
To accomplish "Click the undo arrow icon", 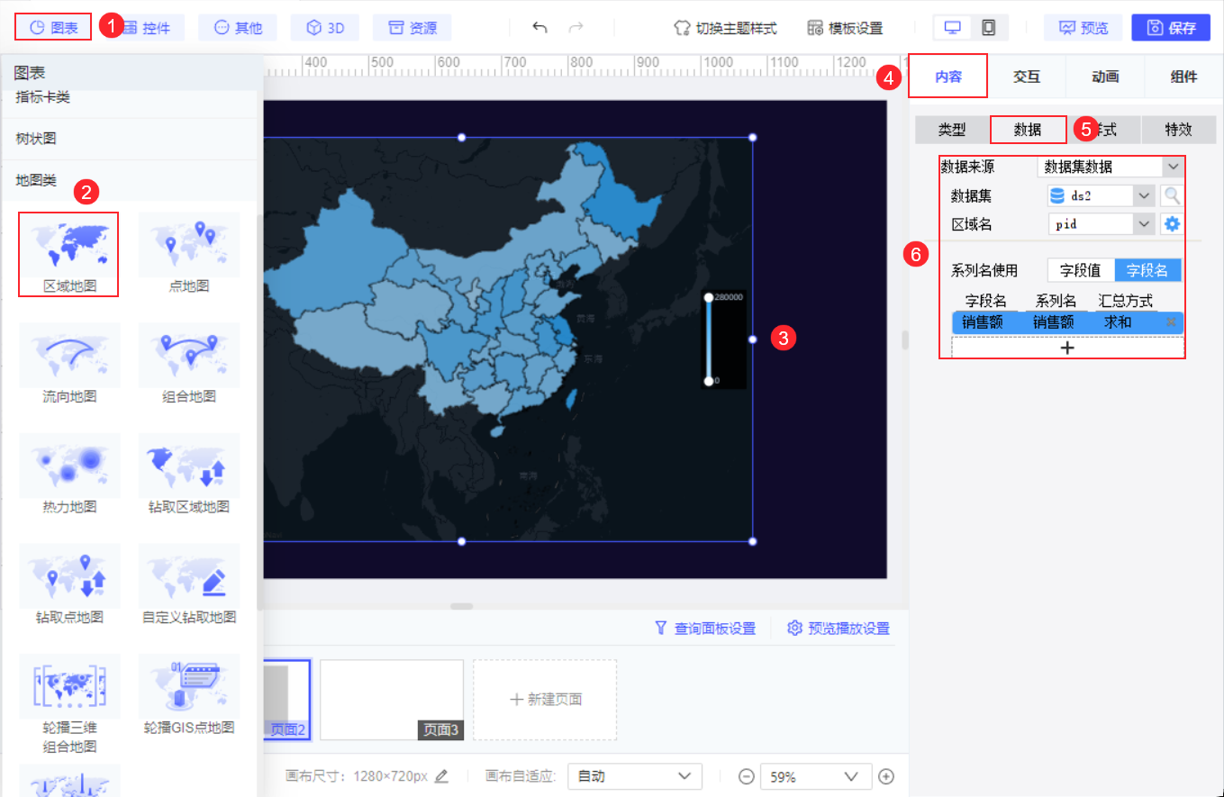I will (539, 28).
